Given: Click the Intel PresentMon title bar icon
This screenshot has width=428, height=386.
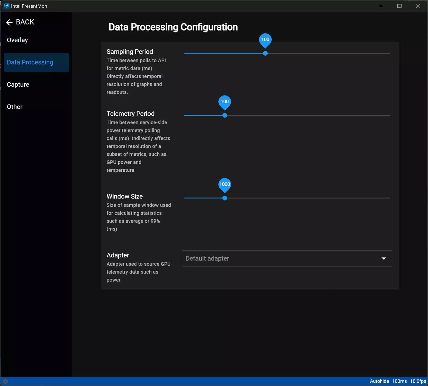Looking at the screenshot, I should [x=7, y=6].
